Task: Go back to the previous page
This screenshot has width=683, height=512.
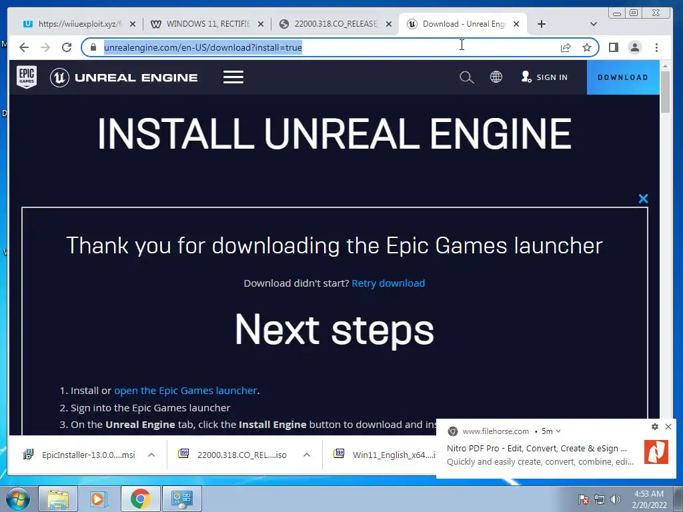Action: coord(24,47)
